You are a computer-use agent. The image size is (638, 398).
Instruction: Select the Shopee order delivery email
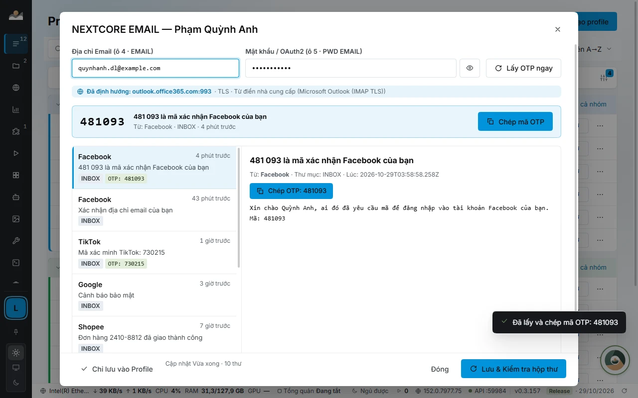tap(155, 335)
